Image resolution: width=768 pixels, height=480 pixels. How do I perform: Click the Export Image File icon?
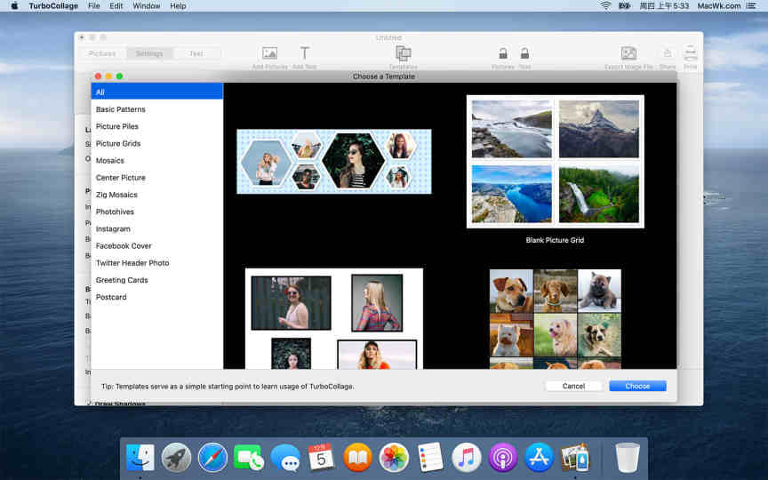[628, 53]
